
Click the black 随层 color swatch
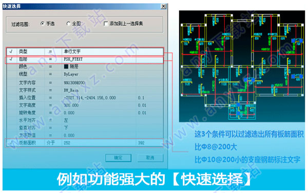tap(66, 67)
